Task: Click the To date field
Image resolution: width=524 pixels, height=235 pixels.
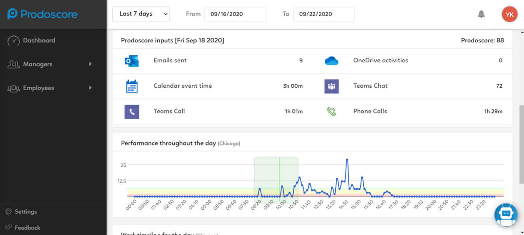Action: [x=324, y=14]
